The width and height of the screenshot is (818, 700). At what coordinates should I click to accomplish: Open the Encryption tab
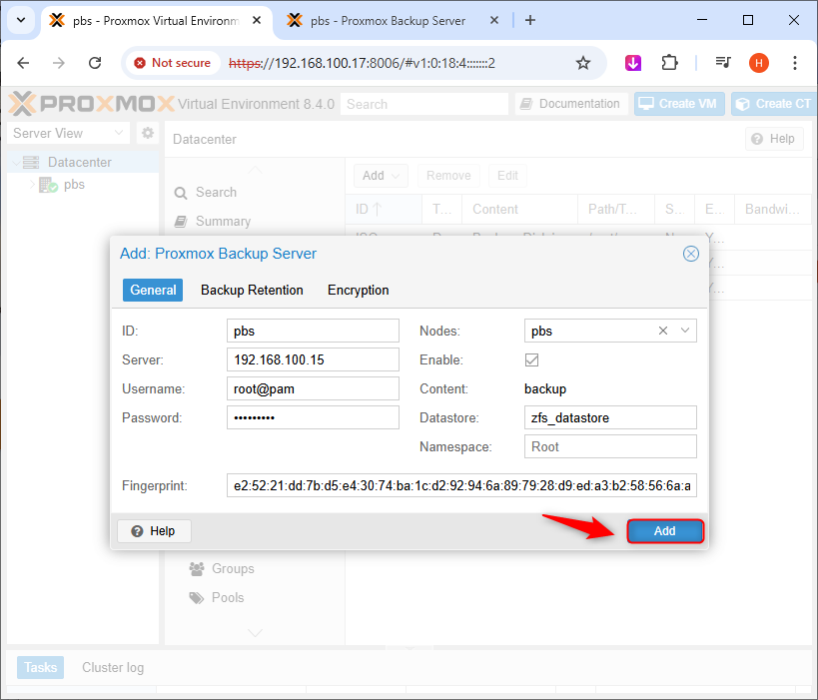pos(359,290)
